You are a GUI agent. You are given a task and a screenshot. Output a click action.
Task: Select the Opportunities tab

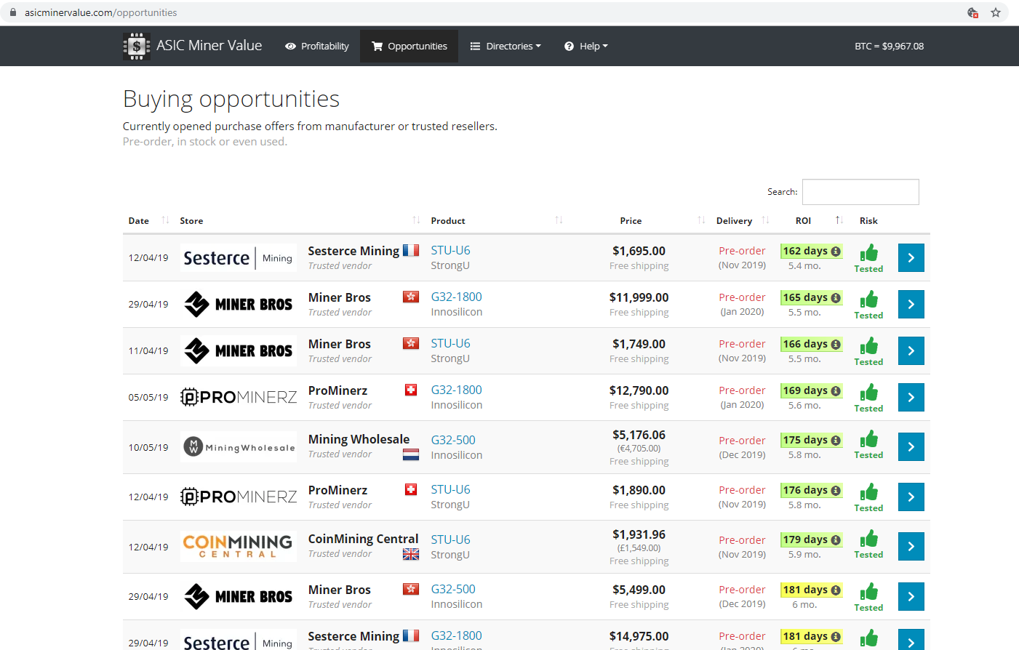(x=409, y=46)
